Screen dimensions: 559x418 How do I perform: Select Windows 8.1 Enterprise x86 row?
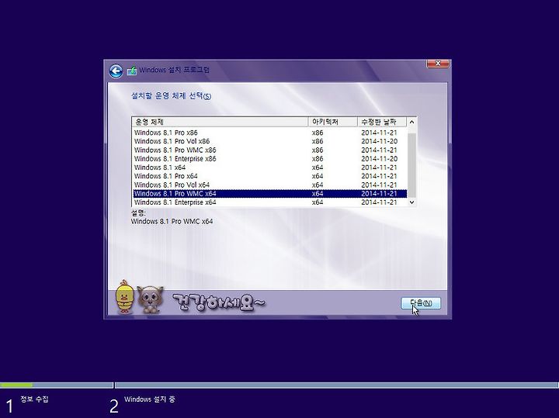pyautogui.click(x=269, y=159)
